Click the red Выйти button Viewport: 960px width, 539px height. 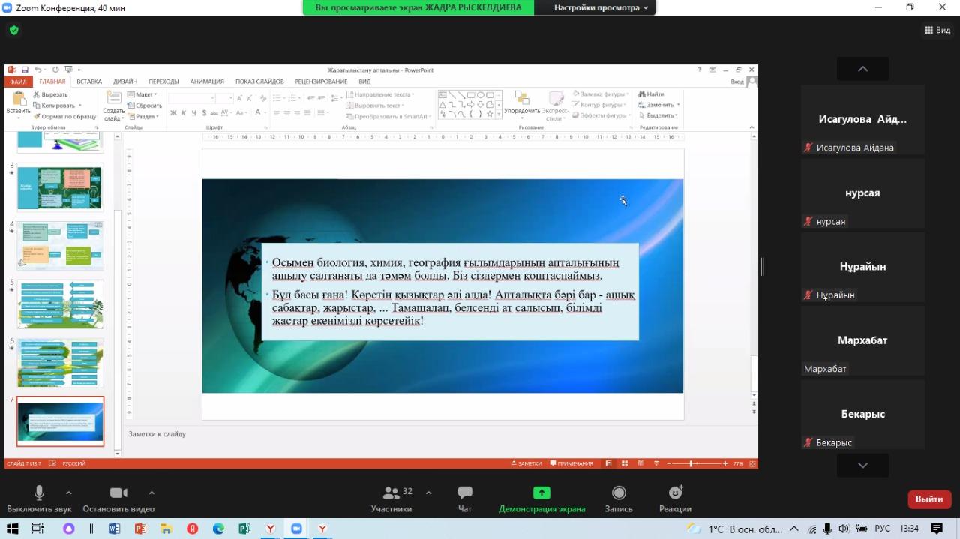pyautogui.click(x=929, y=499)
